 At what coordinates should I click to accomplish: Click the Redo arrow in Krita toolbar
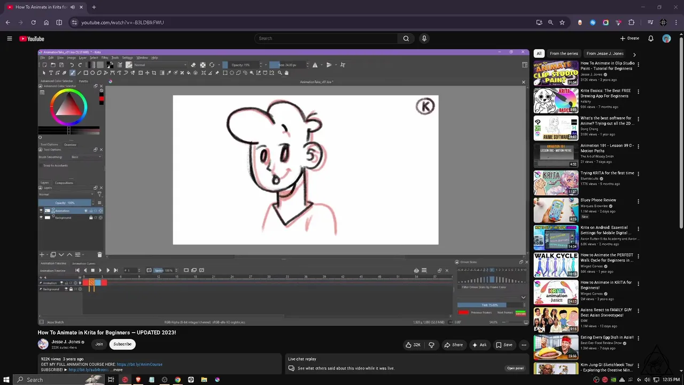point(80,65)
